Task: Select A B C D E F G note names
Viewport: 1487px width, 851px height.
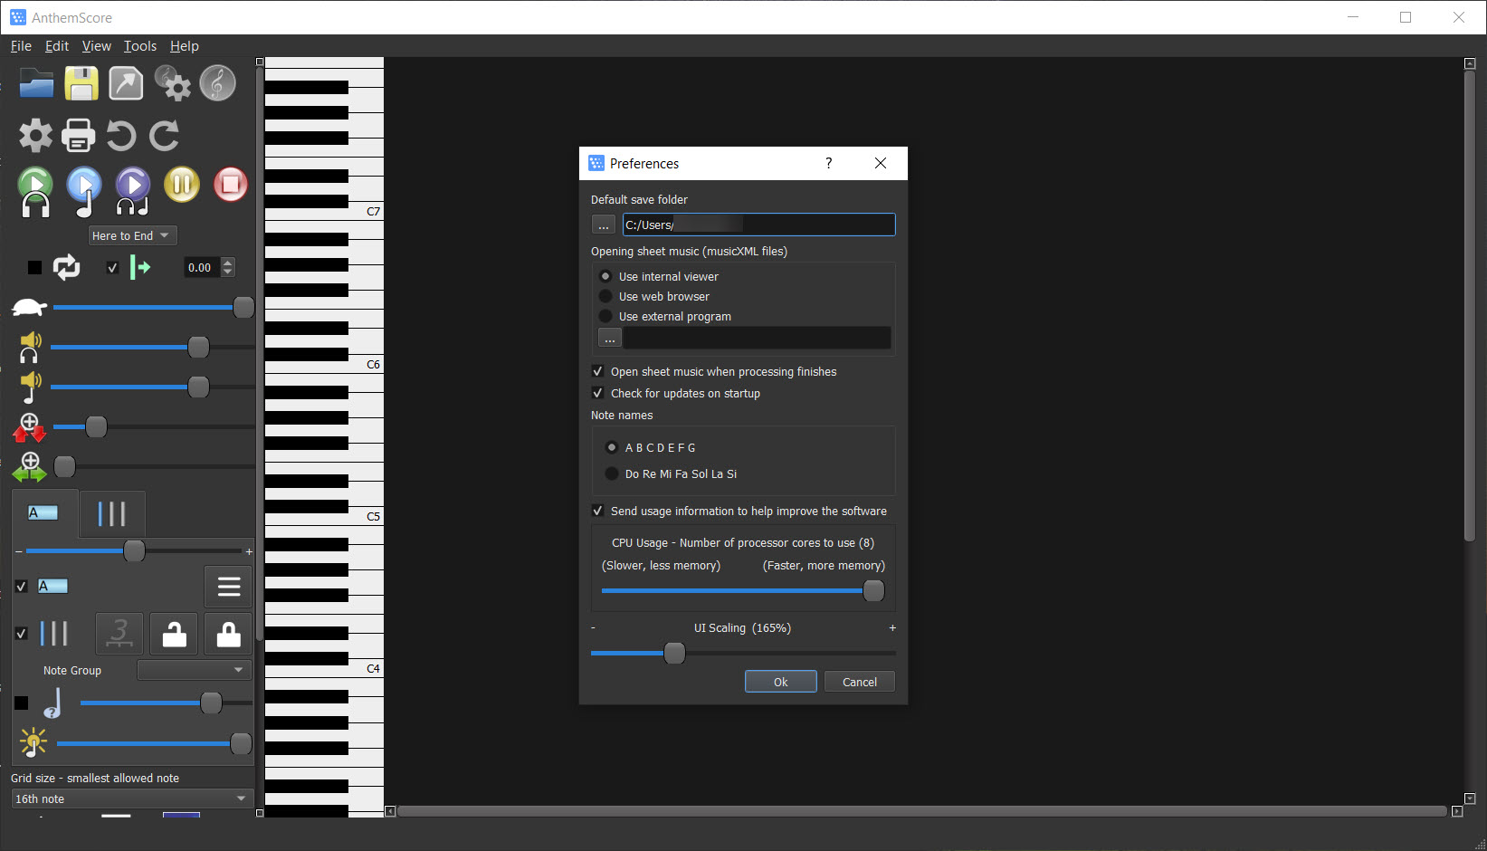Action: pos(612,447)
